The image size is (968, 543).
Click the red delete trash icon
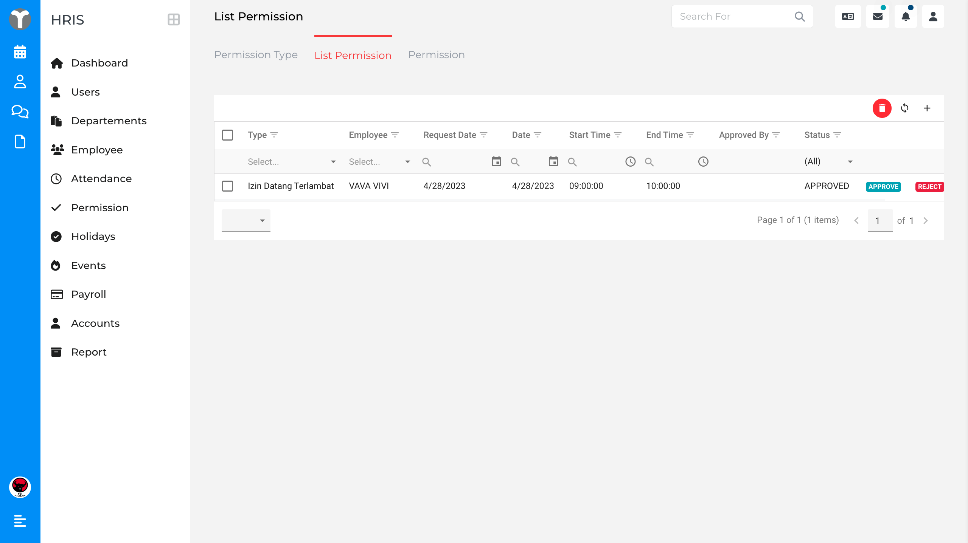882,108
